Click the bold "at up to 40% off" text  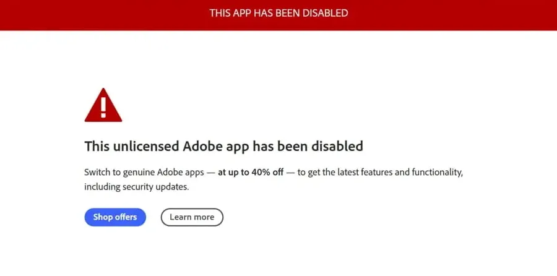point(251,172)
